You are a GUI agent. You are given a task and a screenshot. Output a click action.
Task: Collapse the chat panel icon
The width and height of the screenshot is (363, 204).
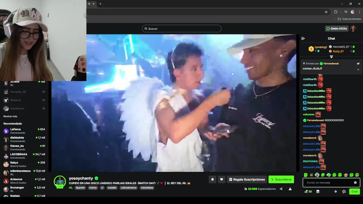303,39
